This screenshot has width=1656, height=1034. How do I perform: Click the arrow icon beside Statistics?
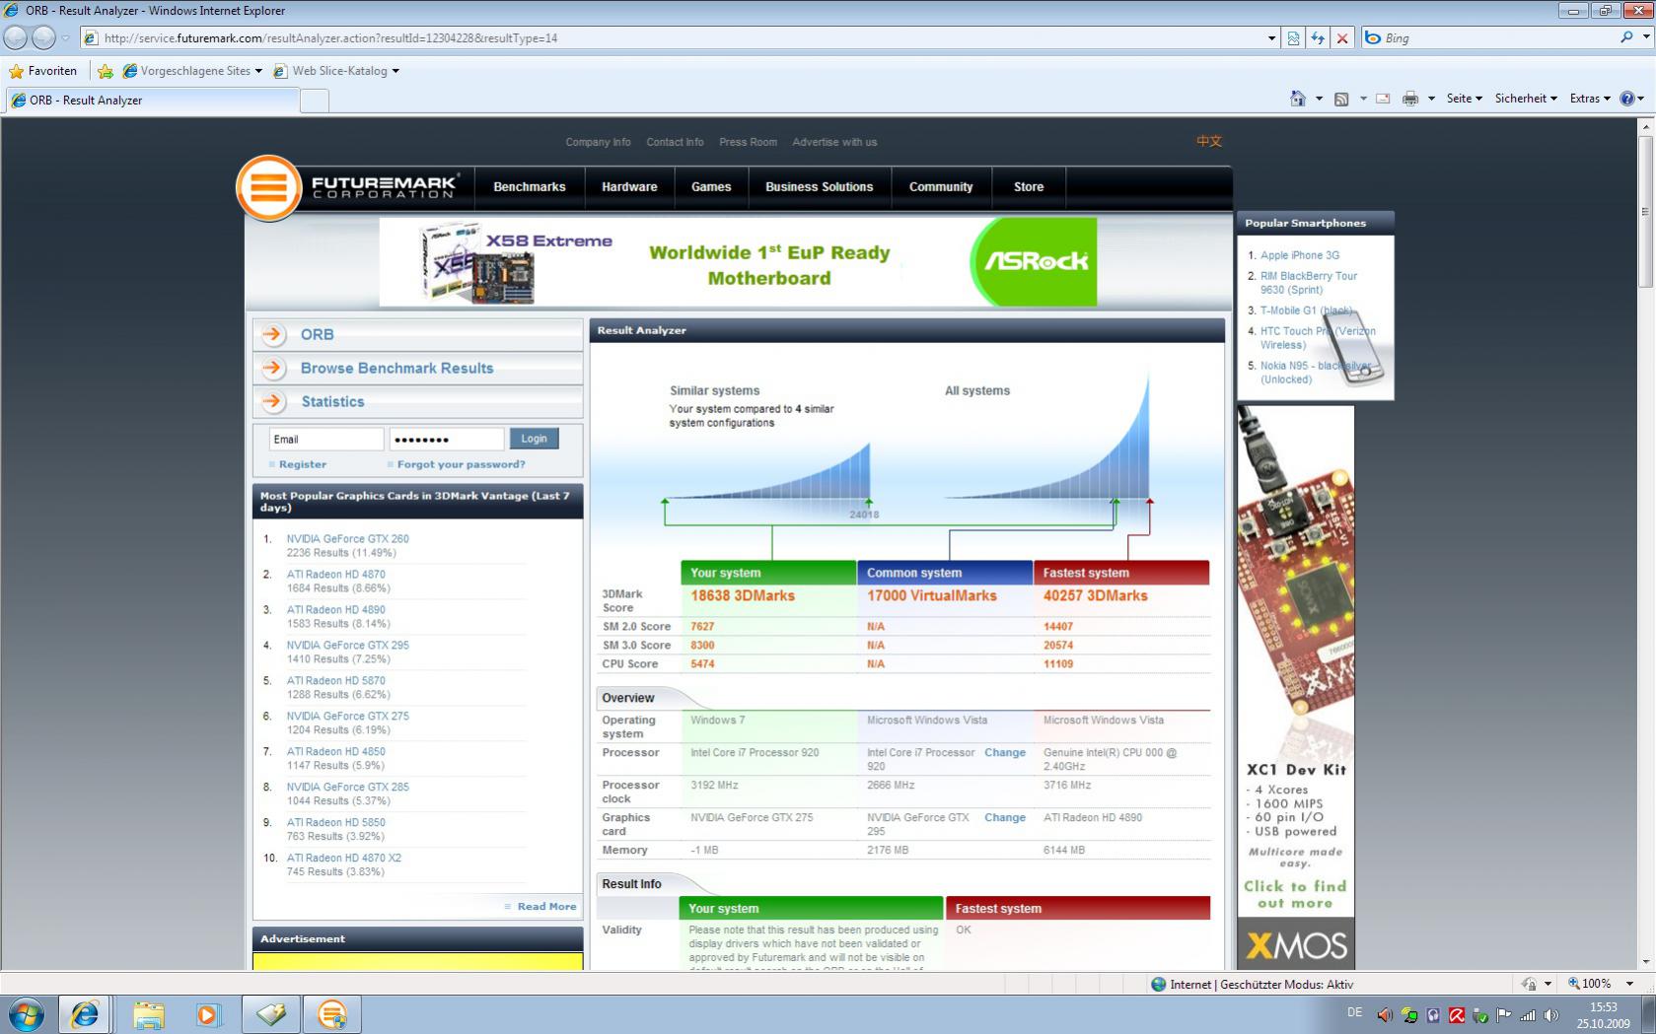pyautogui.click(x=273, y=401)
